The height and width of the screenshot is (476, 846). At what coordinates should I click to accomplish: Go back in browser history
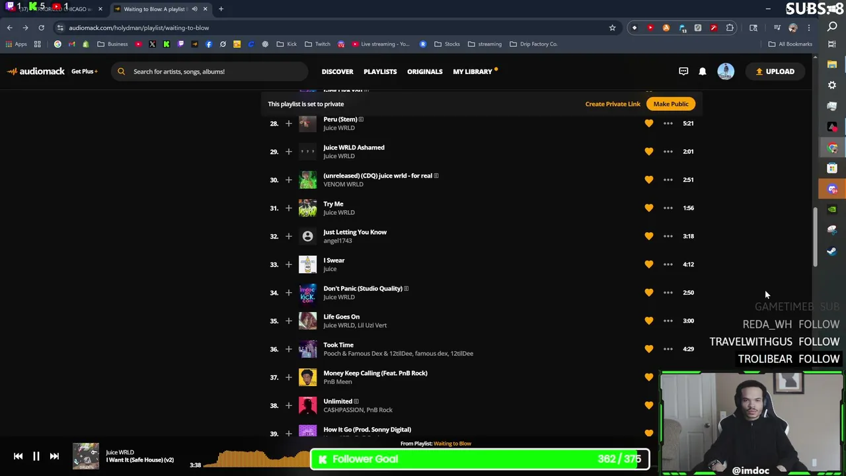pos(9,28)
